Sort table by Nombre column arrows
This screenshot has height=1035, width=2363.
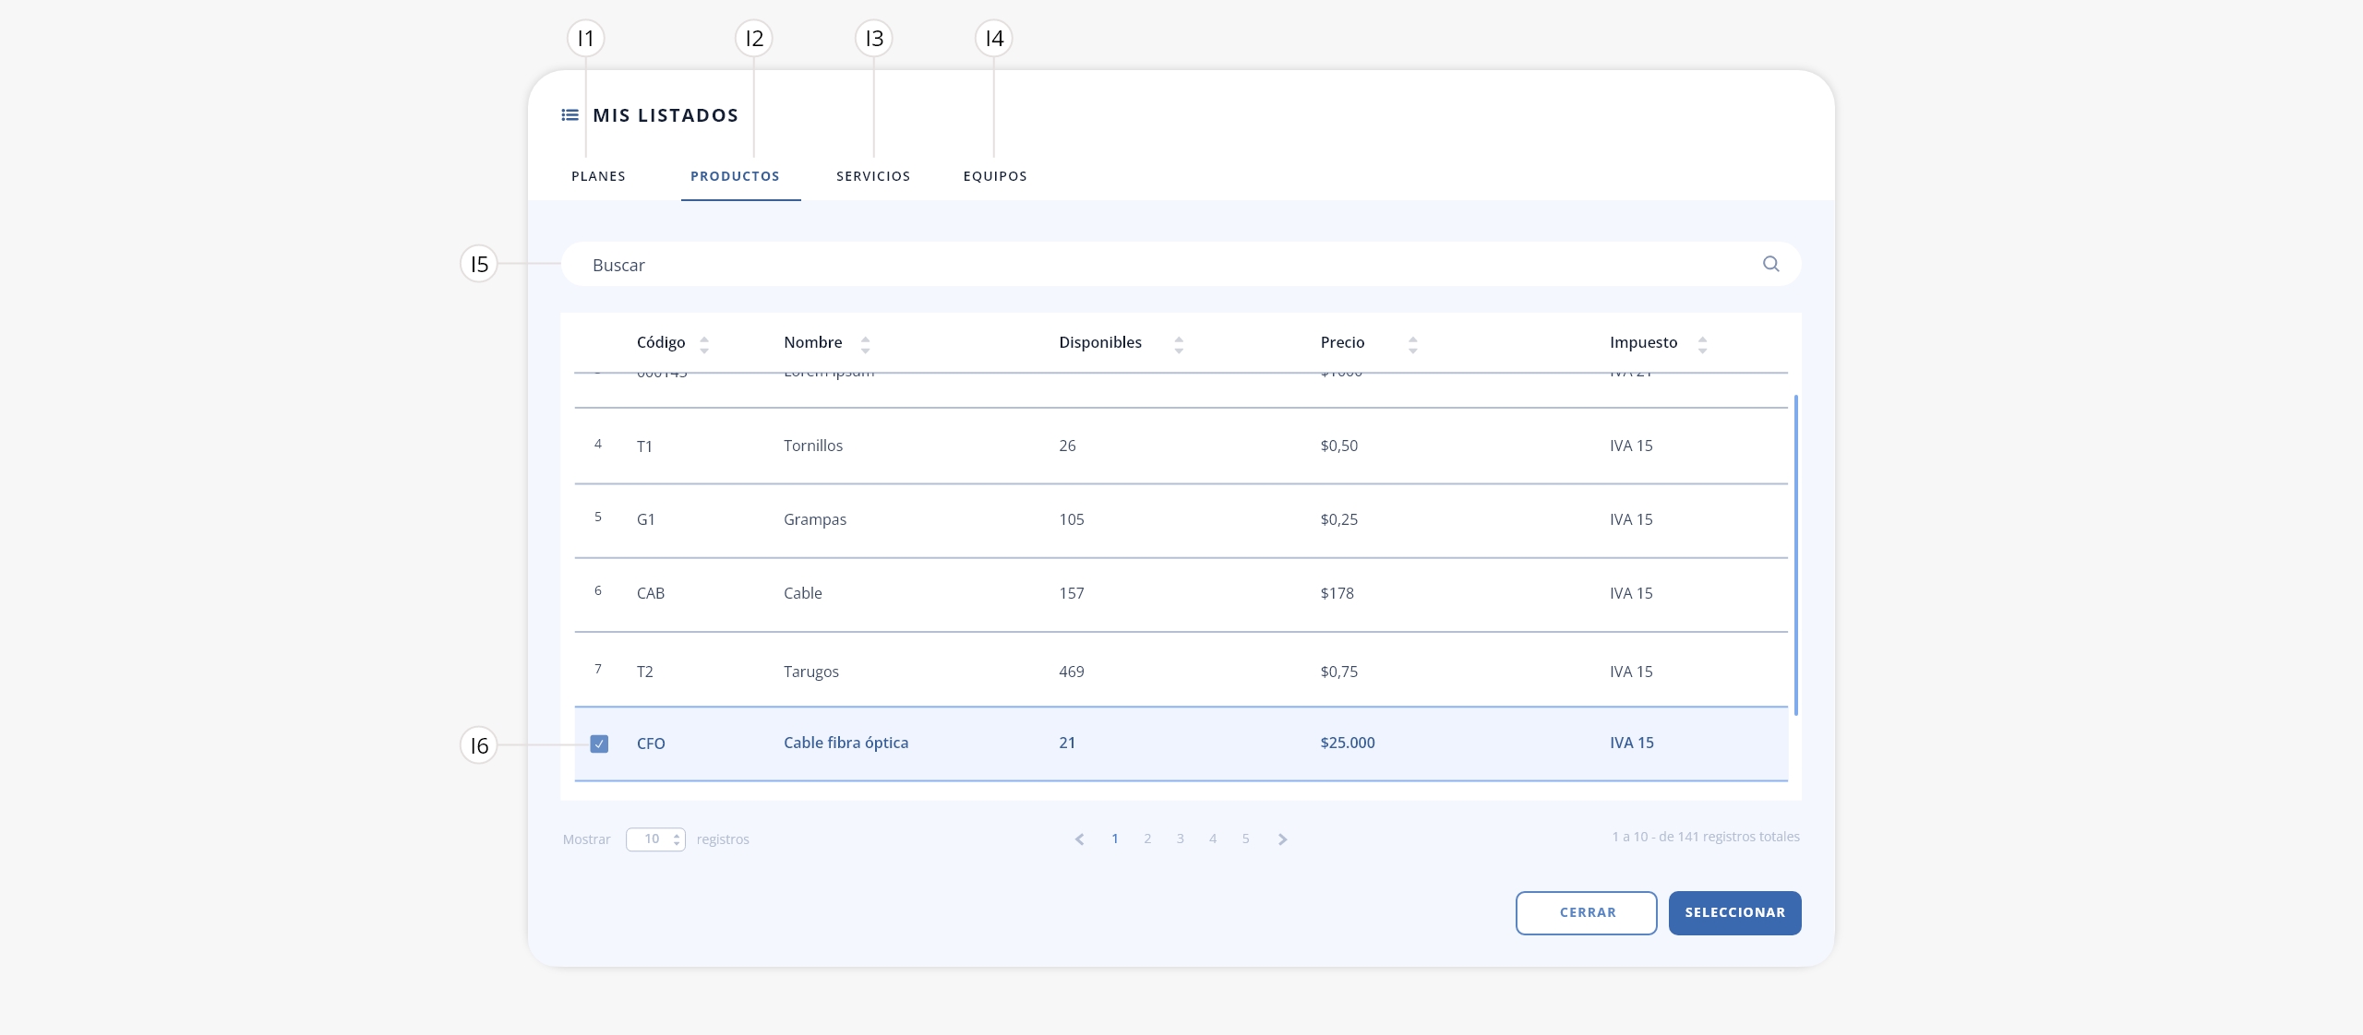click(x=865, y=345)
